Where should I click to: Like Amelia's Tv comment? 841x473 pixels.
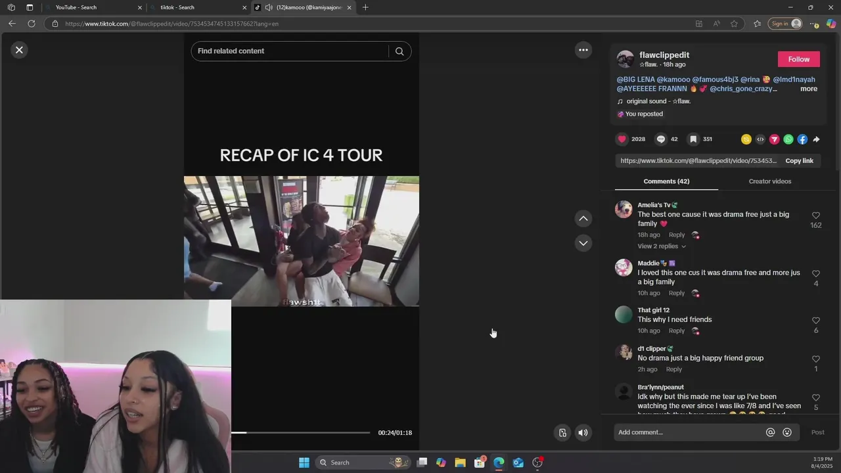815,215
